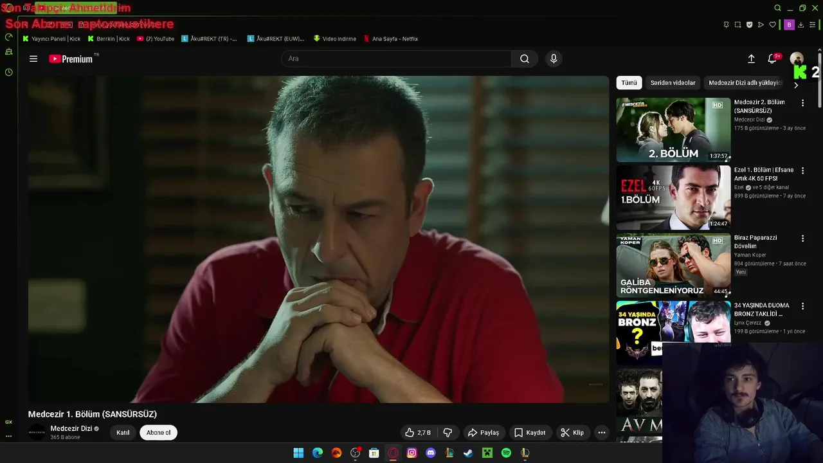Select Medcezir Dizi adlı yükleyici chip

coord(745,83)
